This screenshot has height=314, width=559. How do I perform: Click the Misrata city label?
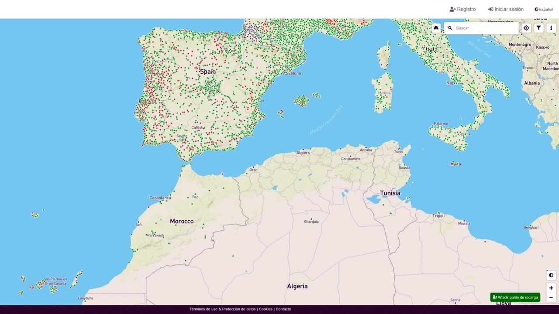[x=464, y=223]
